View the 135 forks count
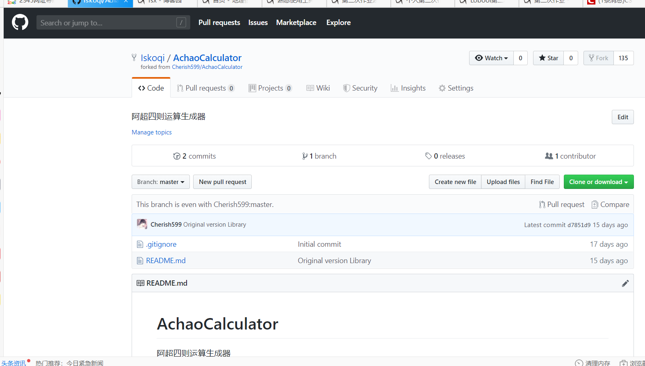The width and height of the screenshot is (645, 366). [623, 58]
